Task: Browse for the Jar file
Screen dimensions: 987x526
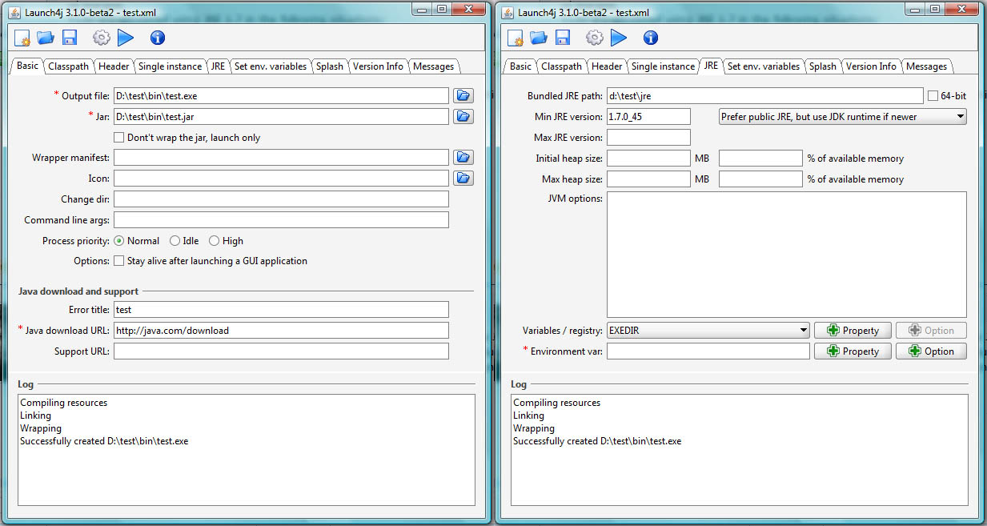Action: (463, 117)
